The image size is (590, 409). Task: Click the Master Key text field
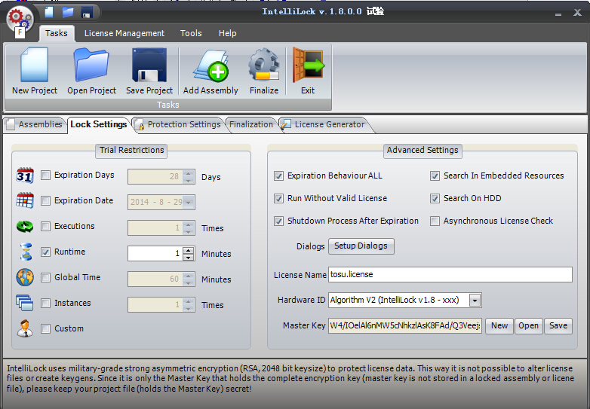pyautogui.click(x=405, y=325)
